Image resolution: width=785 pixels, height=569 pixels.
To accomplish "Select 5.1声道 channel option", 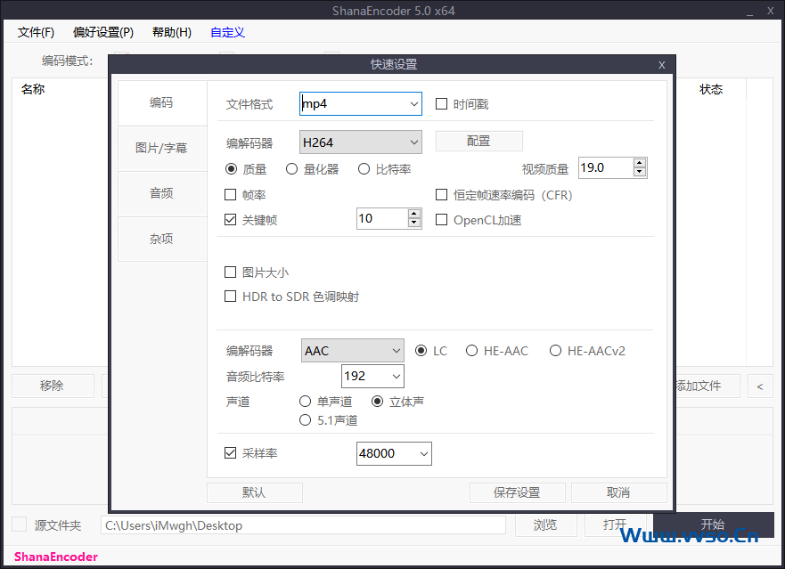I will (306, 419).
